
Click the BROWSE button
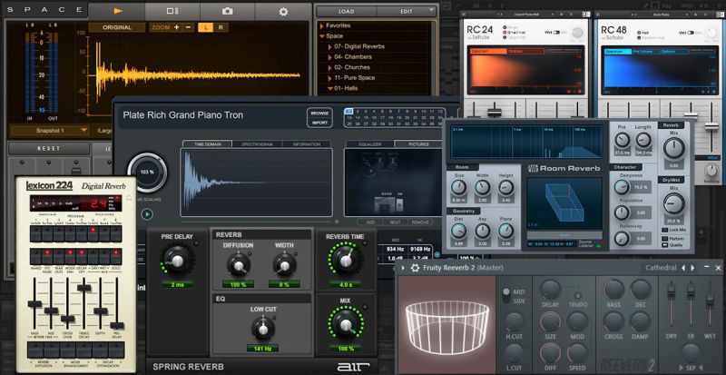click(319, 113)
